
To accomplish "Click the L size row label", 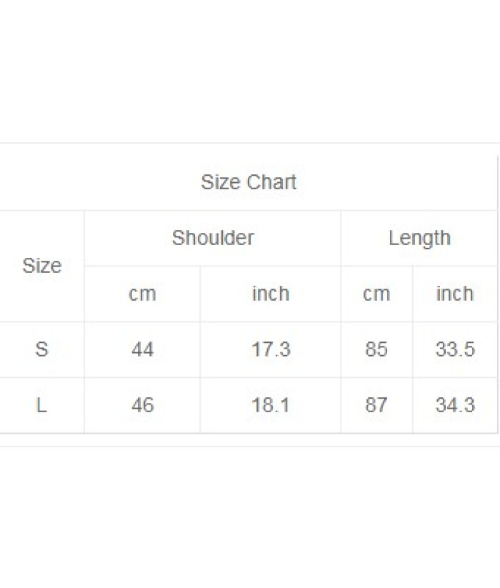I will (x=42, y=405).
